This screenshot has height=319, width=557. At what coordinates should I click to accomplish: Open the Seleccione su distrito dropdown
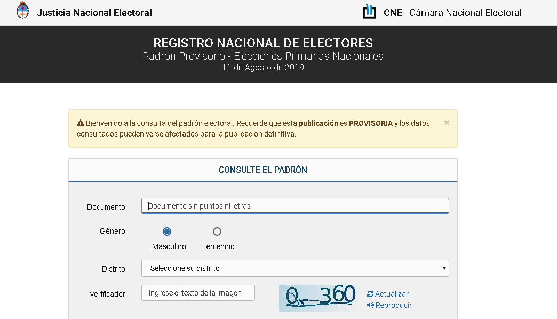(x=295, y=268)
